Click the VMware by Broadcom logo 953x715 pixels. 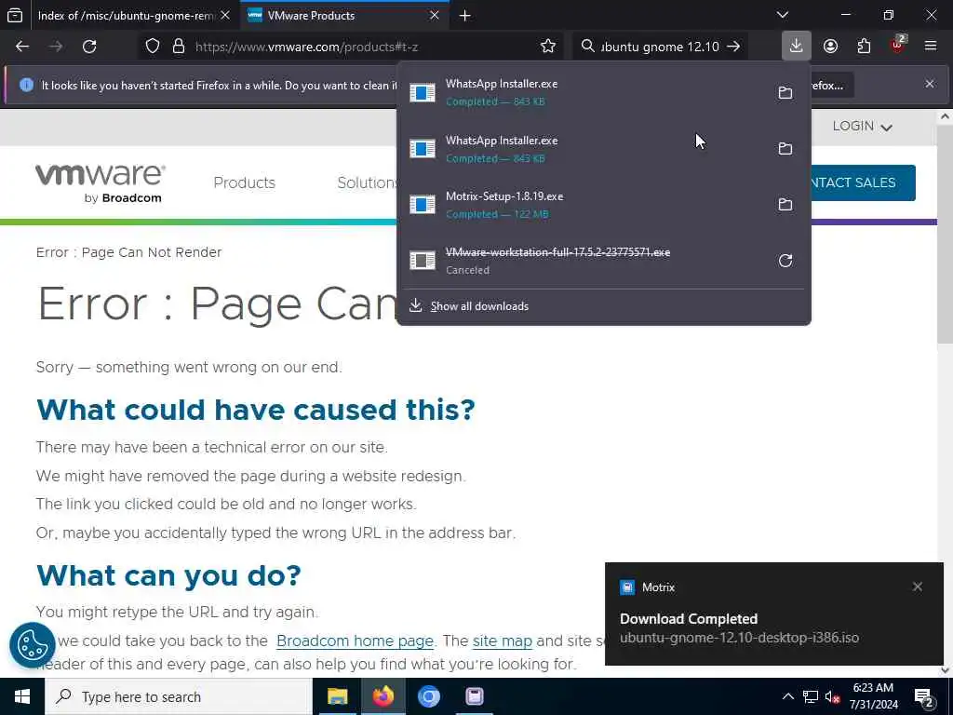point(101,183)
